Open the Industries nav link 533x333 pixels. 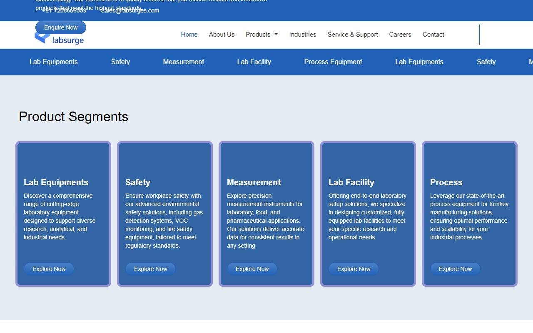(x=303, y=35)
